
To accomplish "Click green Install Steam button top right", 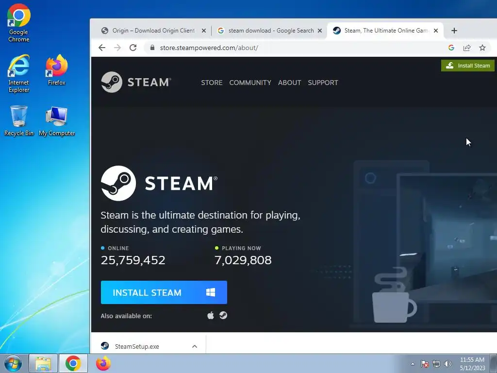I will pyautogui.click(x=468, y=66).
